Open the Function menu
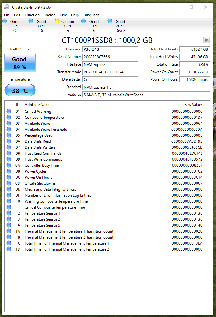Screen dimensions: 216x317 point(32,15)
